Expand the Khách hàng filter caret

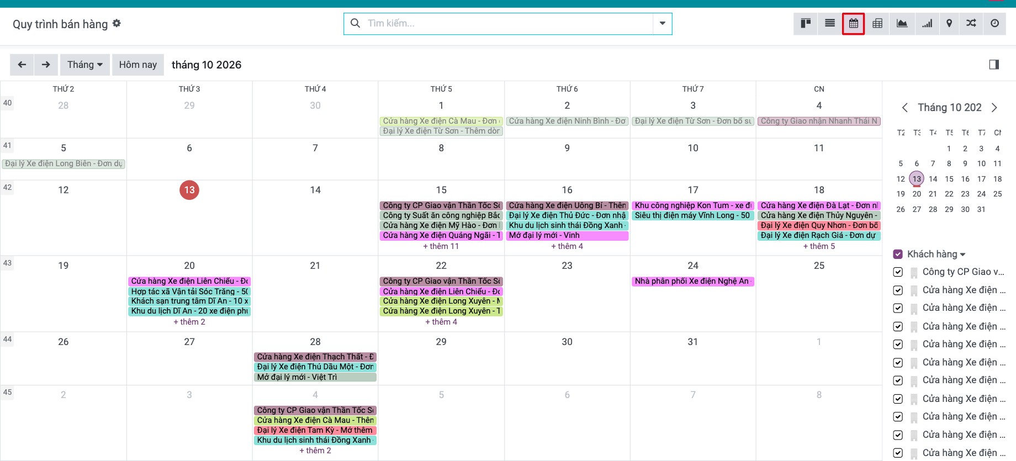(963, 255)
